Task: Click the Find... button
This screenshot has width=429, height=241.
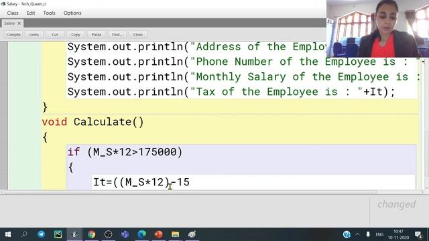Action: [117, 35]
